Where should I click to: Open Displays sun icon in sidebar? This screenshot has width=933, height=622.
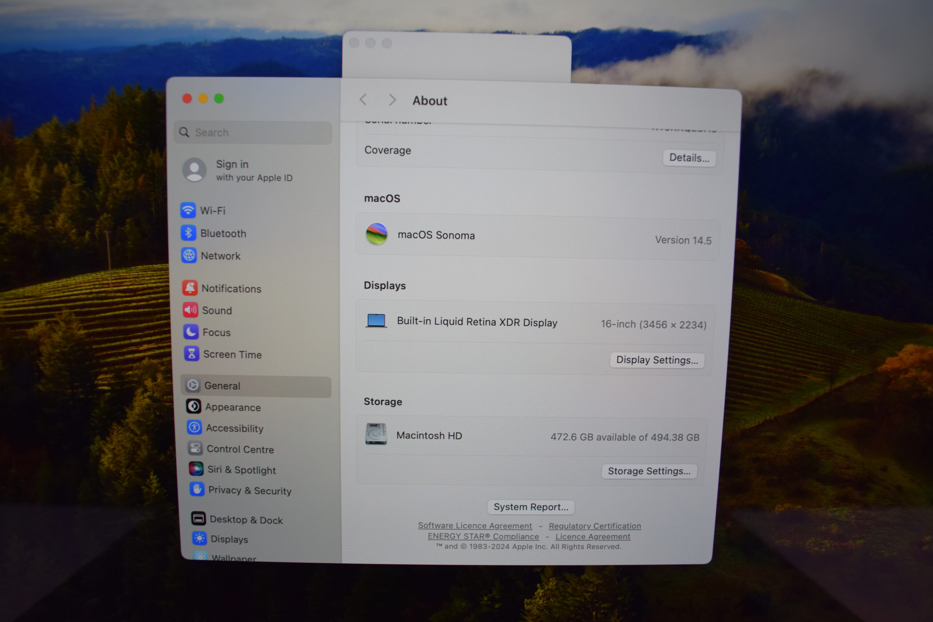pos(199,538)
